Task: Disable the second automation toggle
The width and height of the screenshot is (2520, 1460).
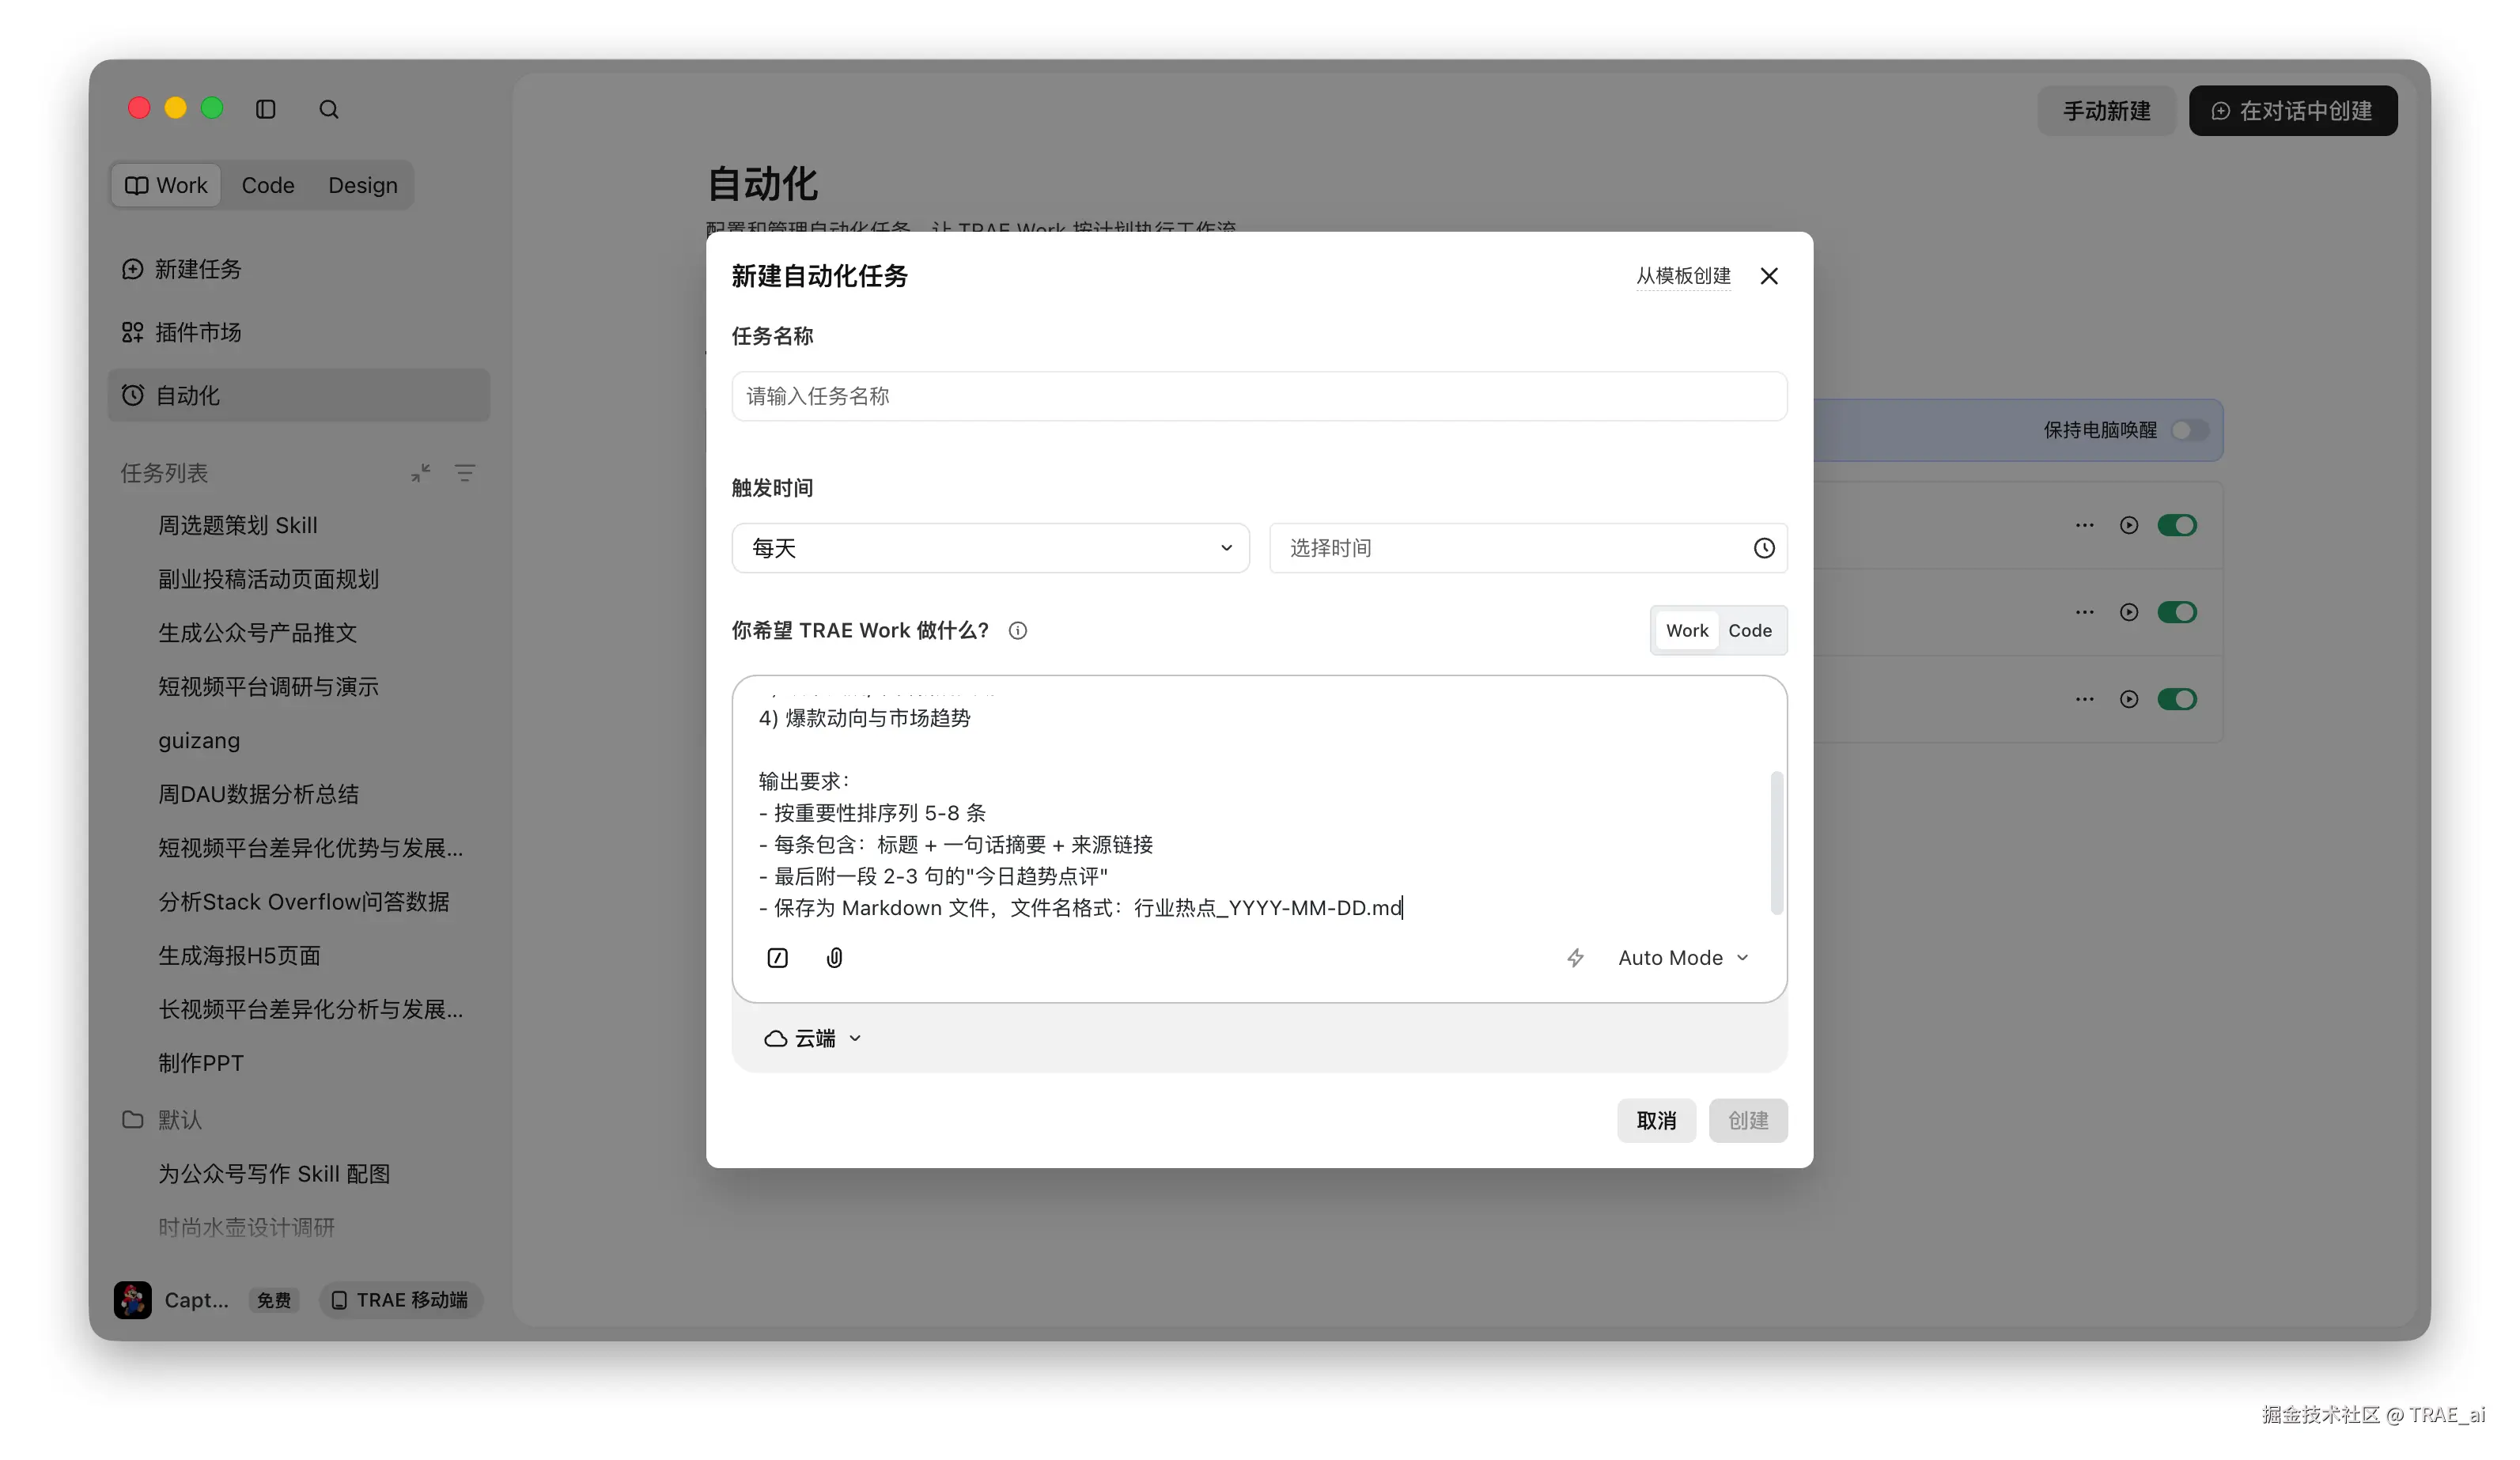Action: (x=2177, y=612)
